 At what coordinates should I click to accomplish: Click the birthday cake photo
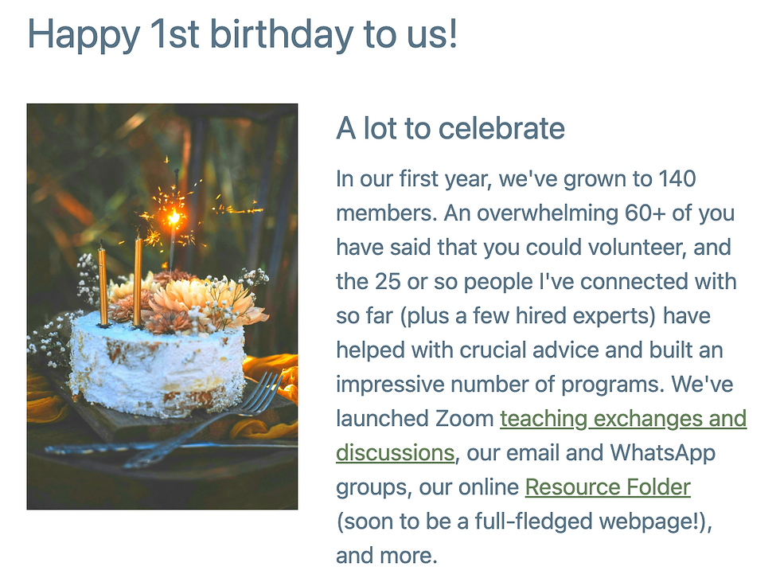pyautogui.click(x=162, y=307)
